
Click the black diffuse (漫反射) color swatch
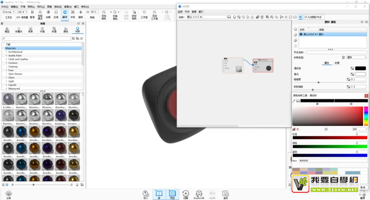click(360, 69)
